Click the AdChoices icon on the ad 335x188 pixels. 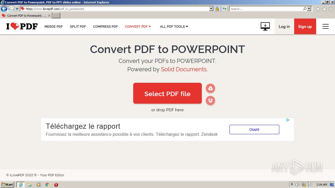pyautogui.click(x=288, y=120)
